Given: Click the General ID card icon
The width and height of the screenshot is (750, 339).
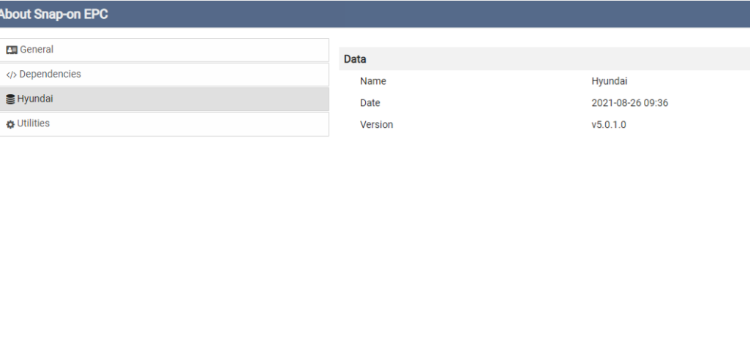Looking at the screenshot, I should tap(11, 50).
